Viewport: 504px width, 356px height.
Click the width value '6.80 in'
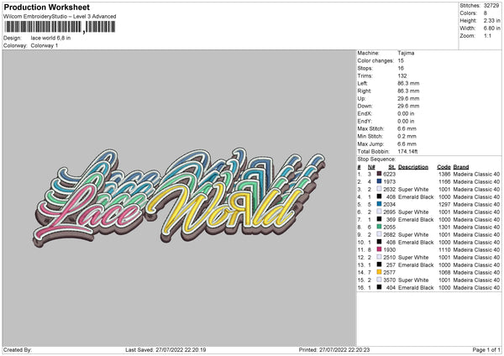click(491, 29)
